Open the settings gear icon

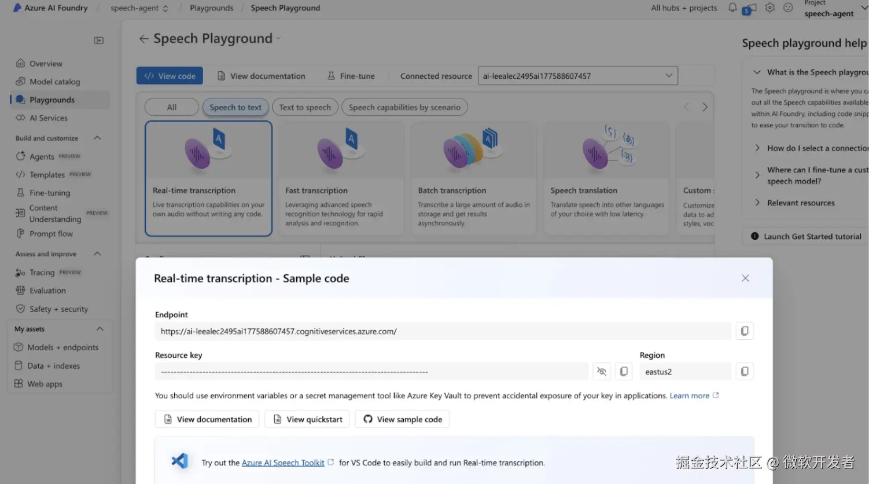click(769, 8)
